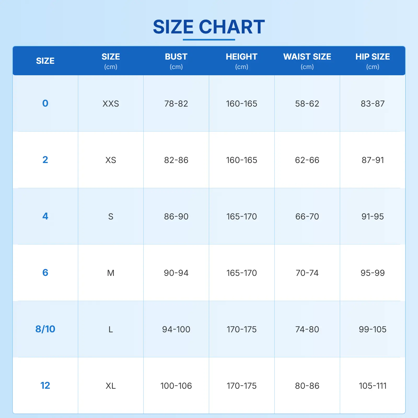The image size is (418, 418).
Task: Select the size 12 row label
Action: pos(45,385)
